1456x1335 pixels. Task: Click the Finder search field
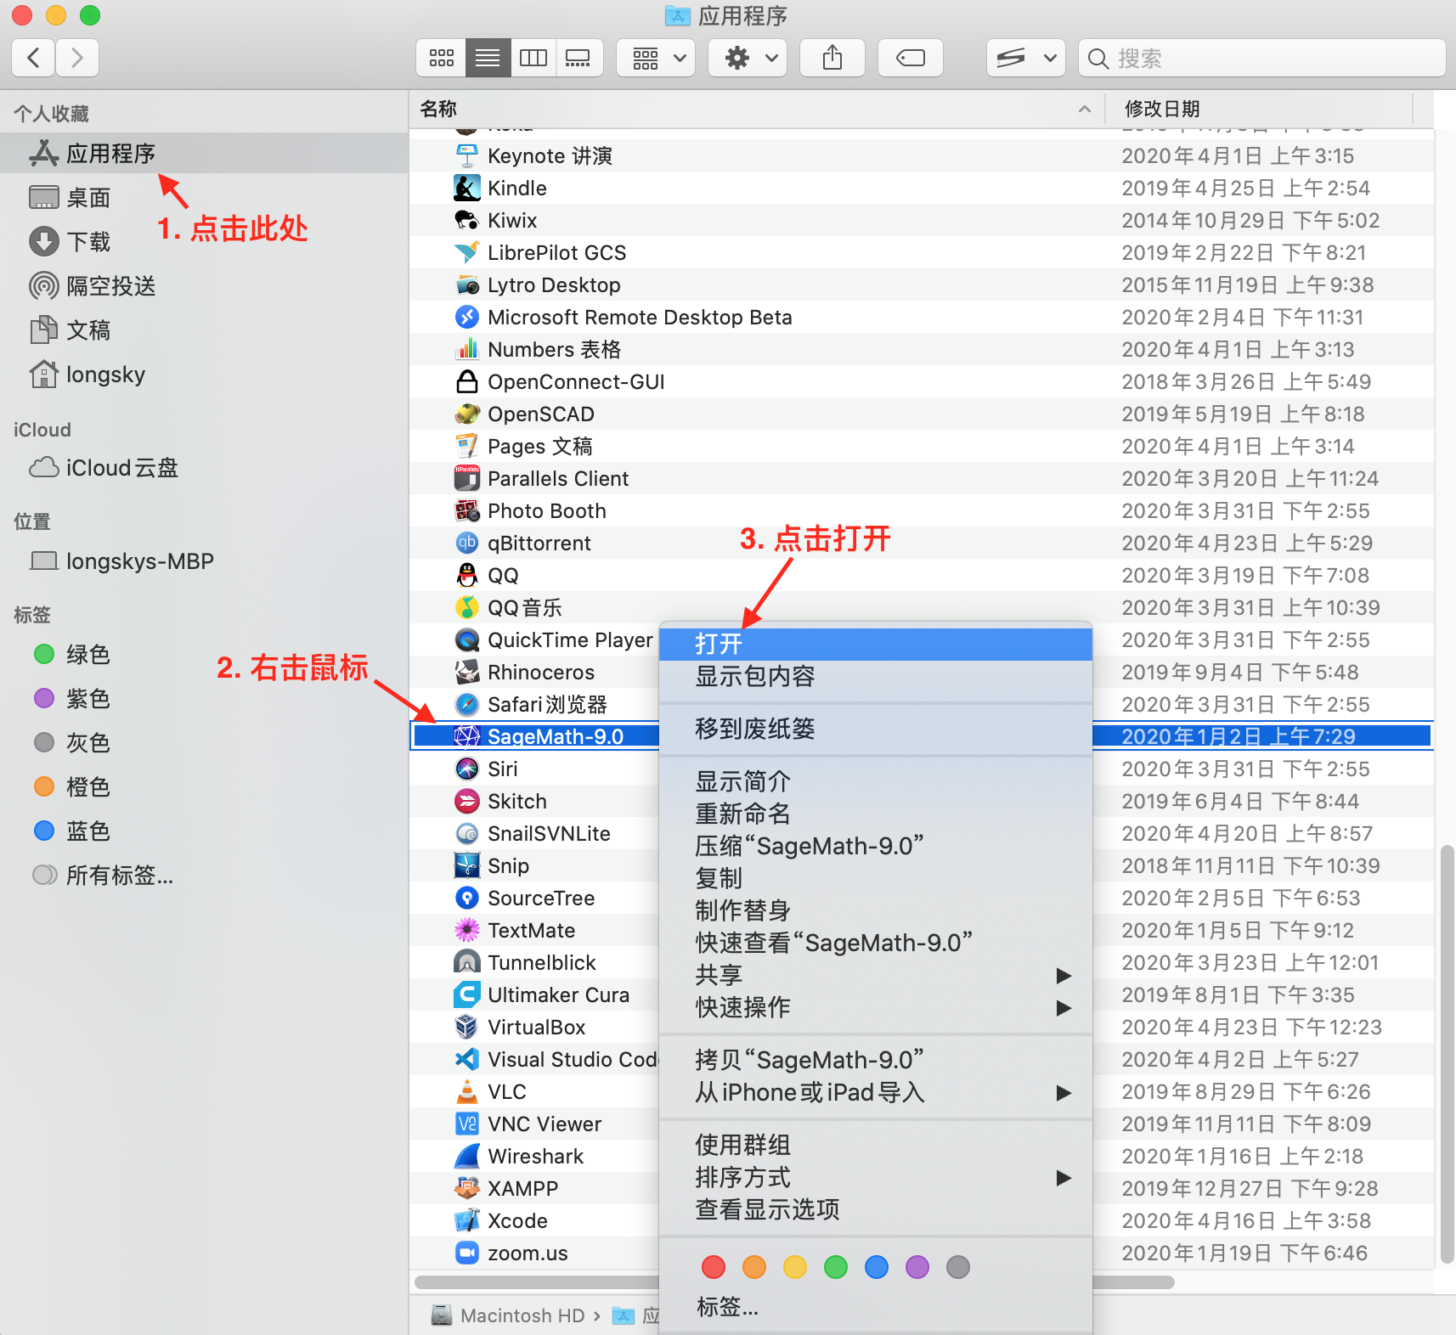coord(1261,58)
